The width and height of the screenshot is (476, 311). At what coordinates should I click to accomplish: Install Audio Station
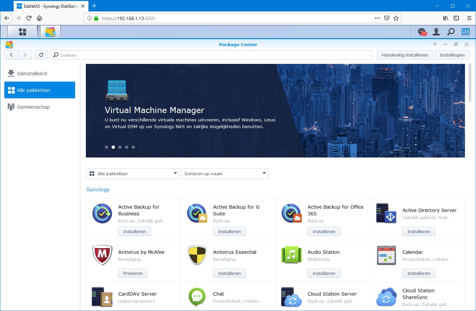point(324,273)
